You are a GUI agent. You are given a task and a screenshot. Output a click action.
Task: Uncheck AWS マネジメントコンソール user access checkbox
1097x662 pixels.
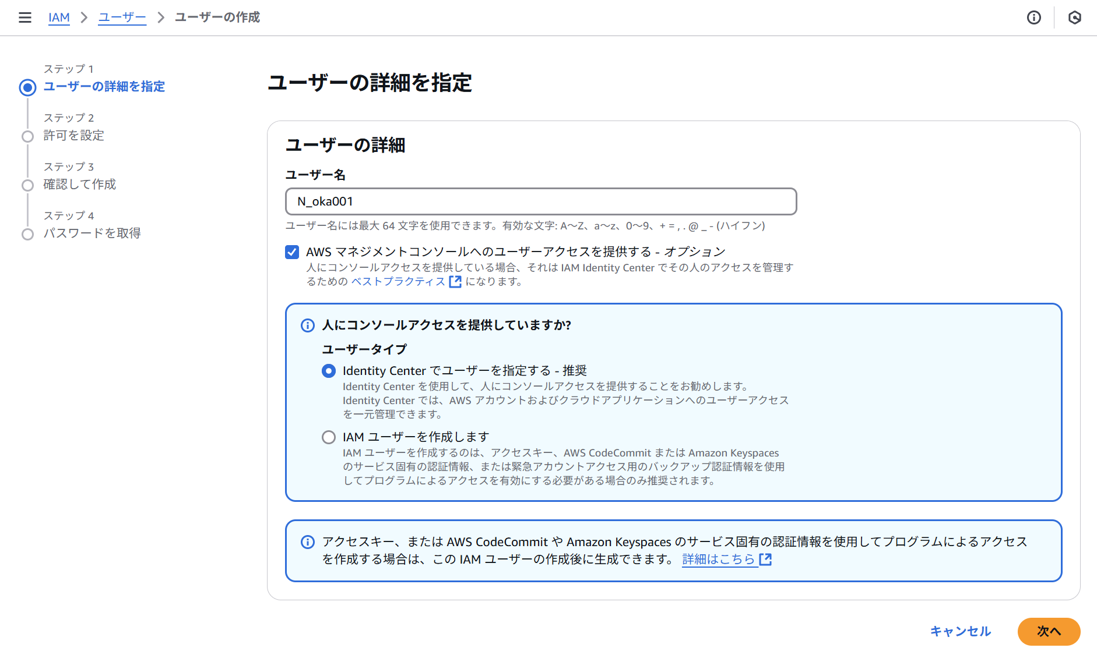pyautogui.click(x=292, y=252)
